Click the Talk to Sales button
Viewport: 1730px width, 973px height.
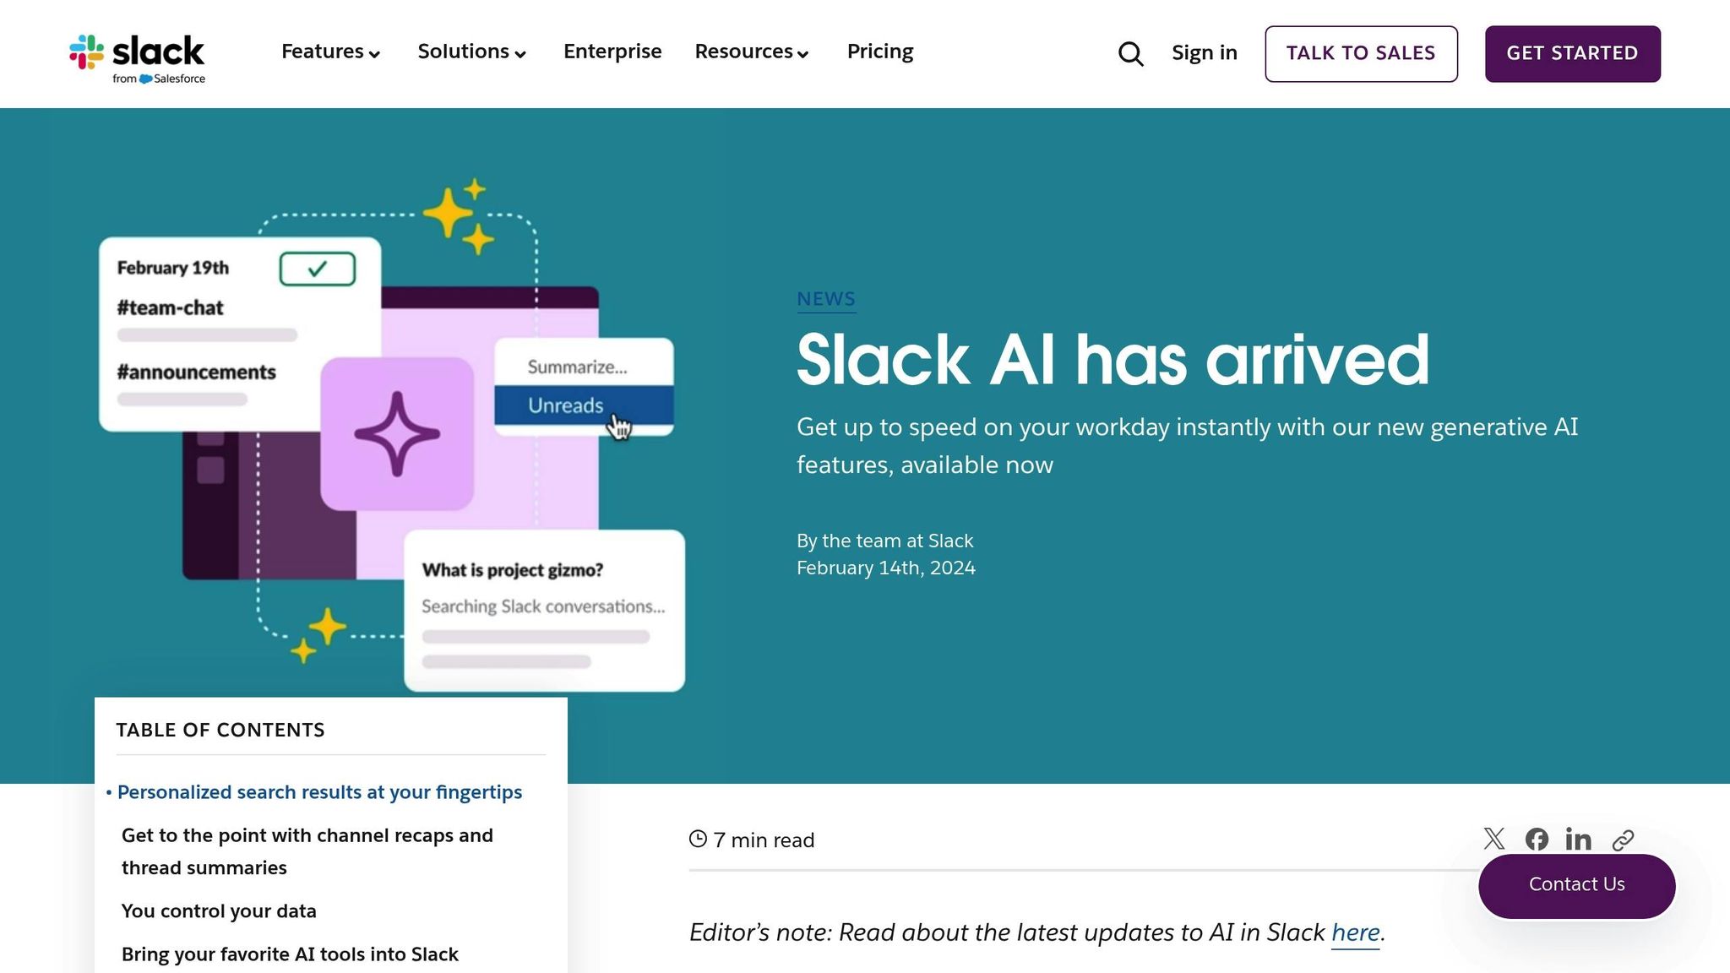pyautogui.click(x=1361, y=54)
